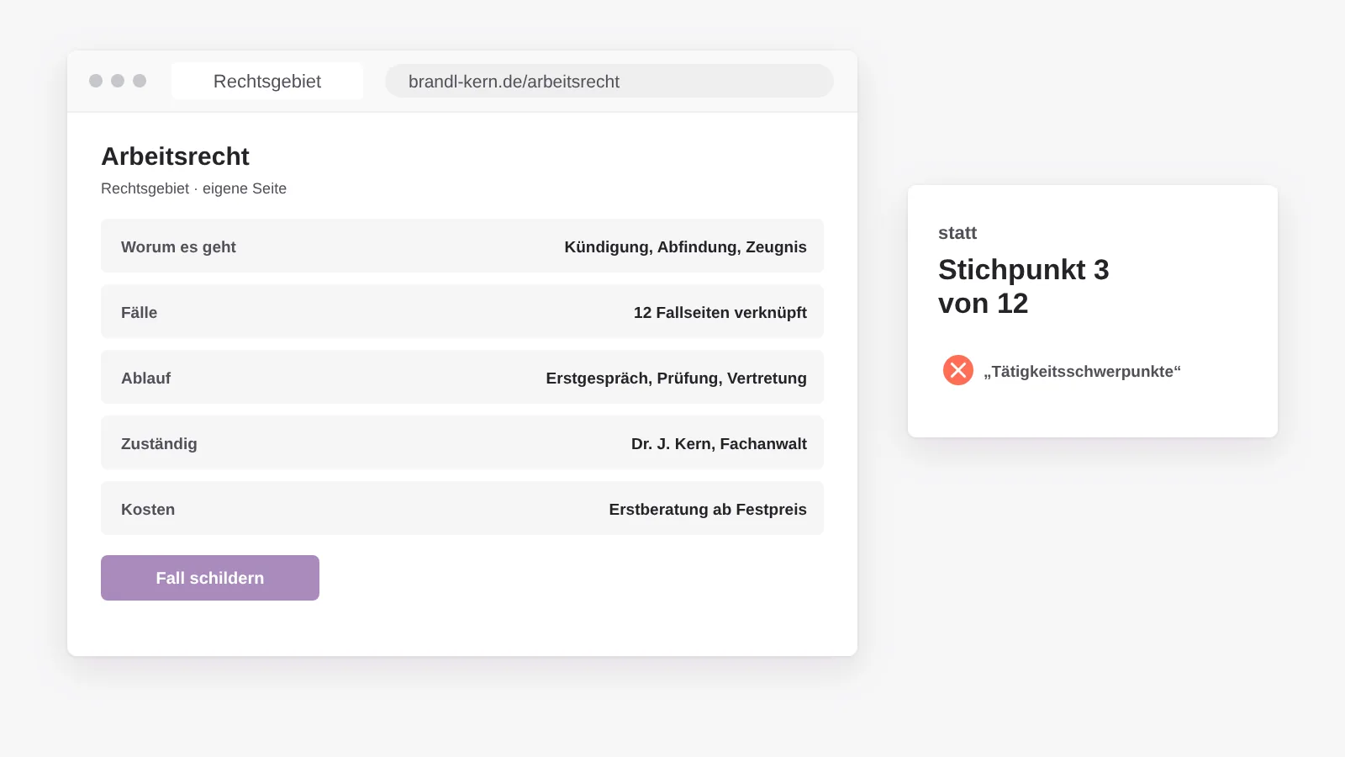The image size is (1345, 757).
Task: Select 'Dr. J. Kern, Fachanwalt' value
Action: coord(720,444)
